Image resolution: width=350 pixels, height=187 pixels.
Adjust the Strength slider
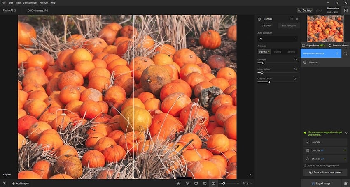[x=263, y=63]
